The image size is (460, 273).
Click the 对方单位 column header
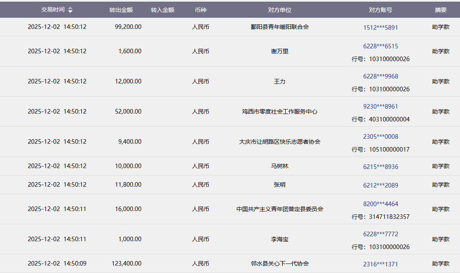pos(280,10)
